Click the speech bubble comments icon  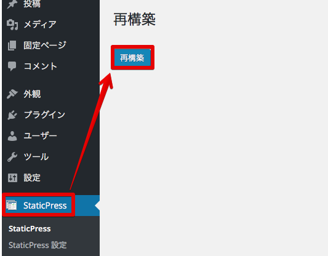(x=12, y=66)
